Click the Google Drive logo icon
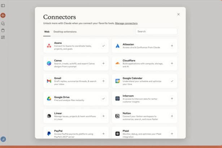This screenshot has height=148, width=222. (49, 99)
